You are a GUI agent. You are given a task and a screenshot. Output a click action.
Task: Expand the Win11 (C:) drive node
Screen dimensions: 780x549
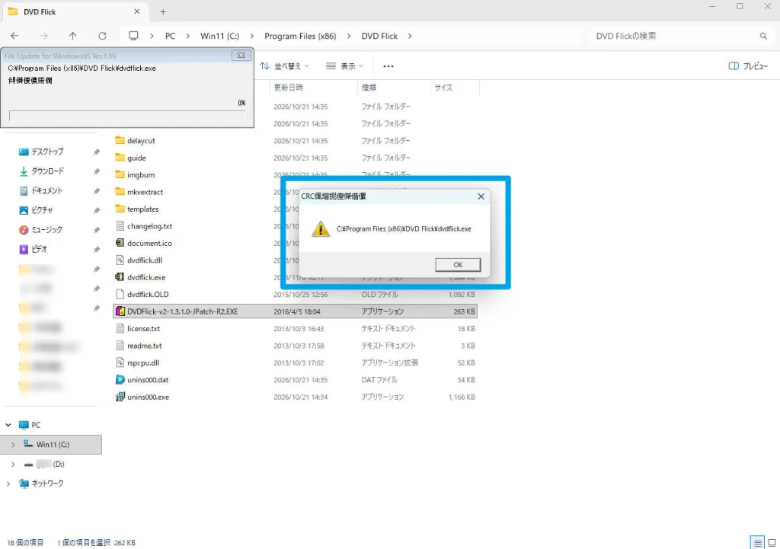pos(13,445)
